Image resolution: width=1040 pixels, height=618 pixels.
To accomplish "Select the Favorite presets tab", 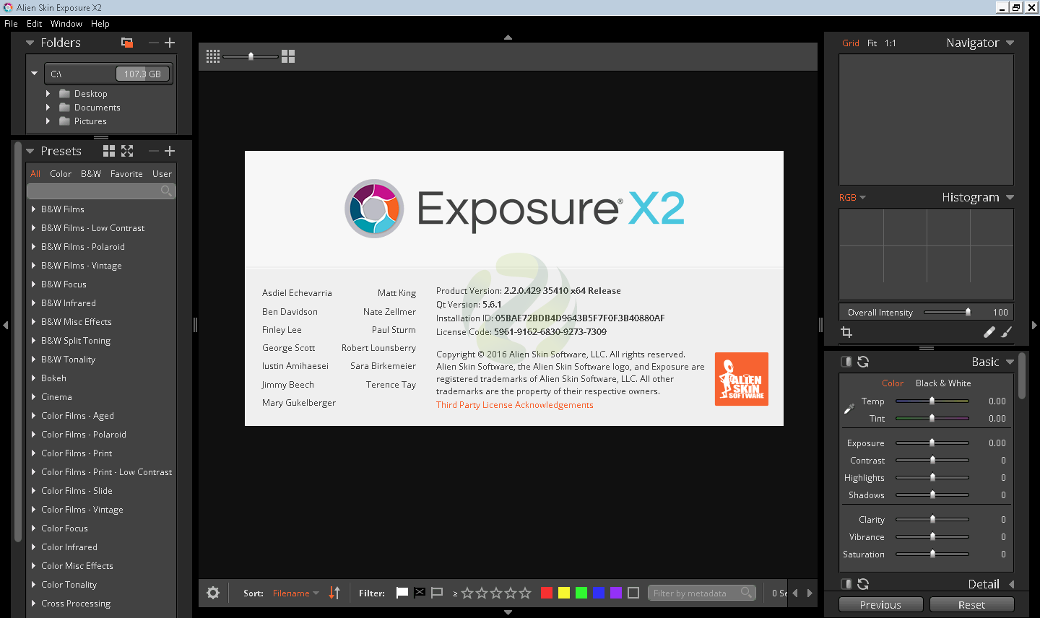I will [126, 174].
